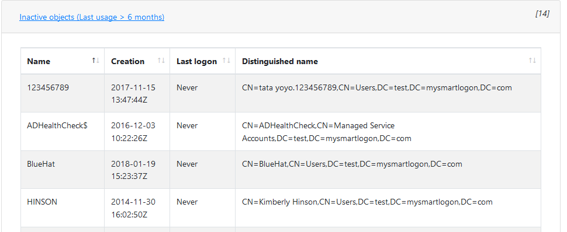Click the CN=tata yoyo.123456789 distinguished name
Screen dimensions: 567x232
[x=377, y=87]
